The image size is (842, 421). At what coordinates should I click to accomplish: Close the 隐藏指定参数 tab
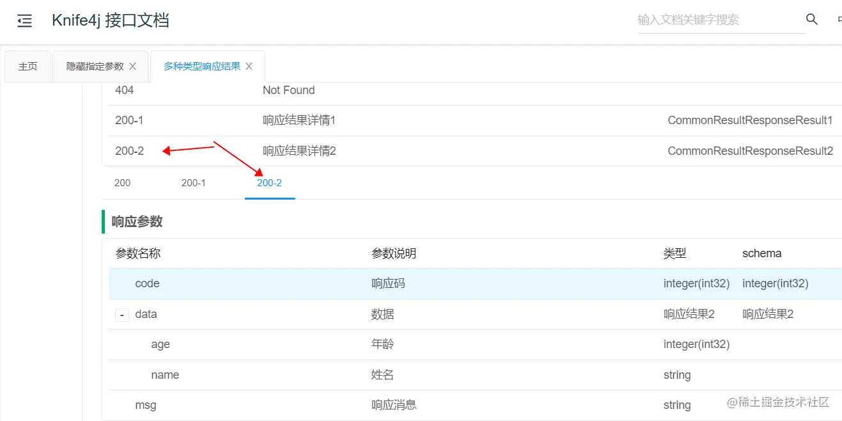point(133,67)
